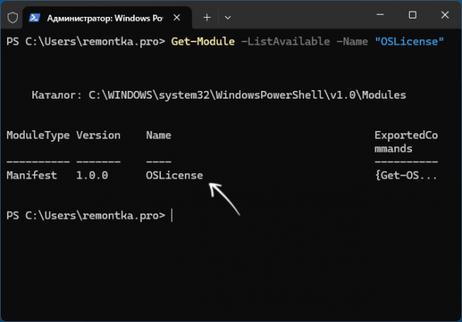Click the Version column header
462x322 pixels.
click(x=99, y=136)
